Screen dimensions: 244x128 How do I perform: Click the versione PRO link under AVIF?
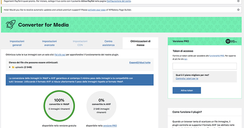[110, 126]
